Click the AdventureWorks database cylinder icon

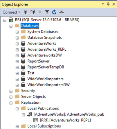coord(23,43)
